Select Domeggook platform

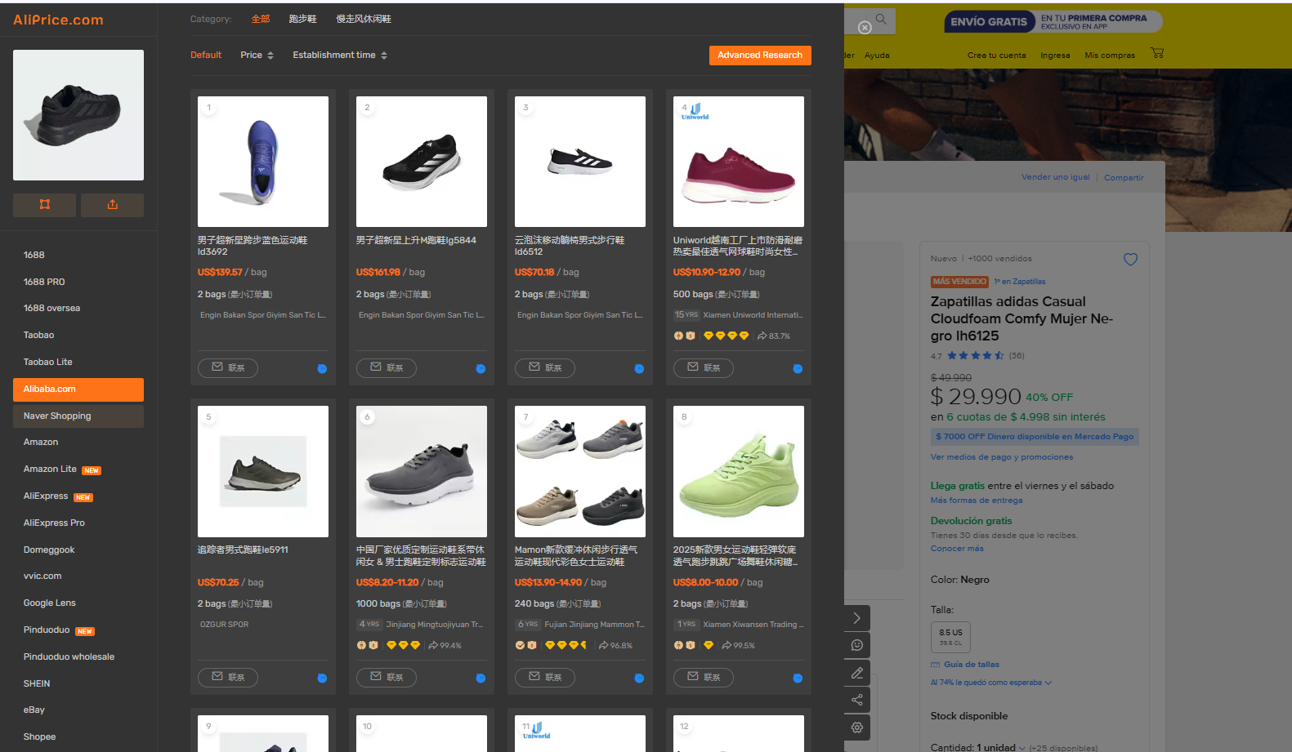pyautogui.click(x=78, y=550)
